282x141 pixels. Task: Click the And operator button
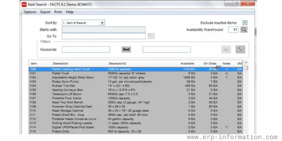tap(126, 50)
